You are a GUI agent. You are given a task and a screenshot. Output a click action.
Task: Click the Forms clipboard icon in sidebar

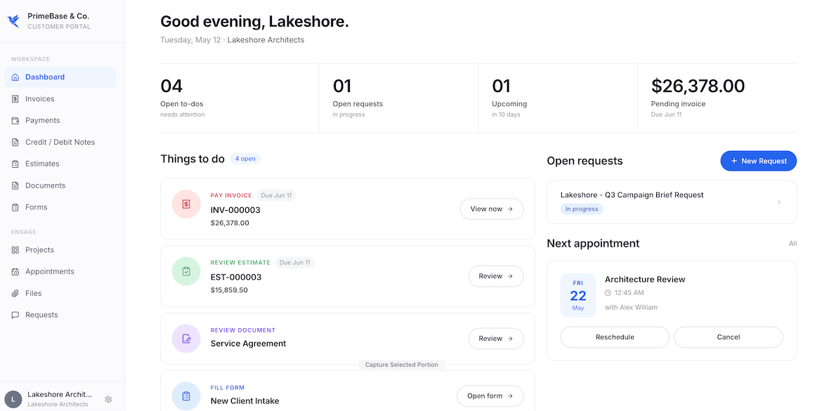click(x=15, y=207)
